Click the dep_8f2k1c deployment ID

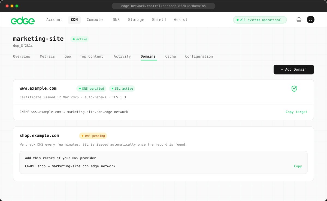[x=23, y=46]
